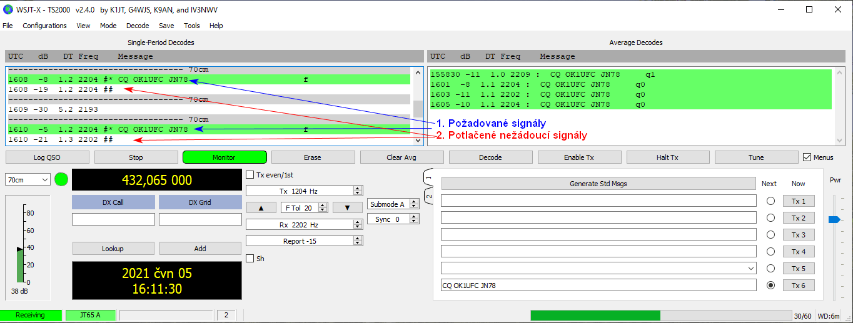Click the Pwr slider handle
Image resolution: width=853 pixels, height=323 pixels.
(x=834, y=219)
